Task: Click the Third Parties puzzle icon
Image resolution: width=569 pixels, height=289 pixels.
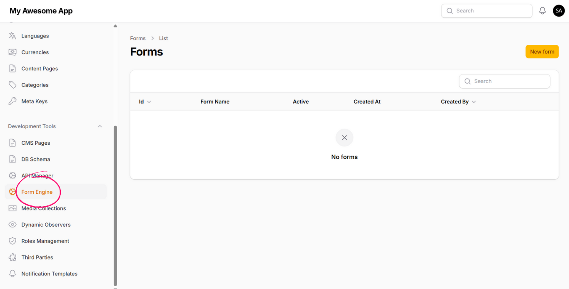Action: 12,257
